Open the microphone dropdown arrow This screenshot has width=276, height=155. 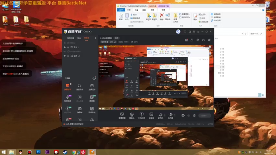[x=165, y=115]
